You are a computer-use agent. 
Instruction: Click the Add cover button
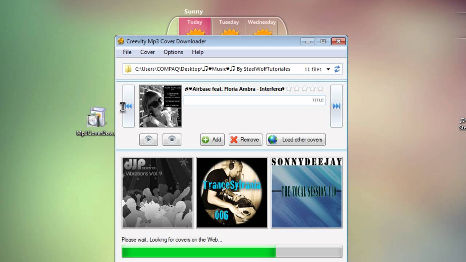click(212, 139)
